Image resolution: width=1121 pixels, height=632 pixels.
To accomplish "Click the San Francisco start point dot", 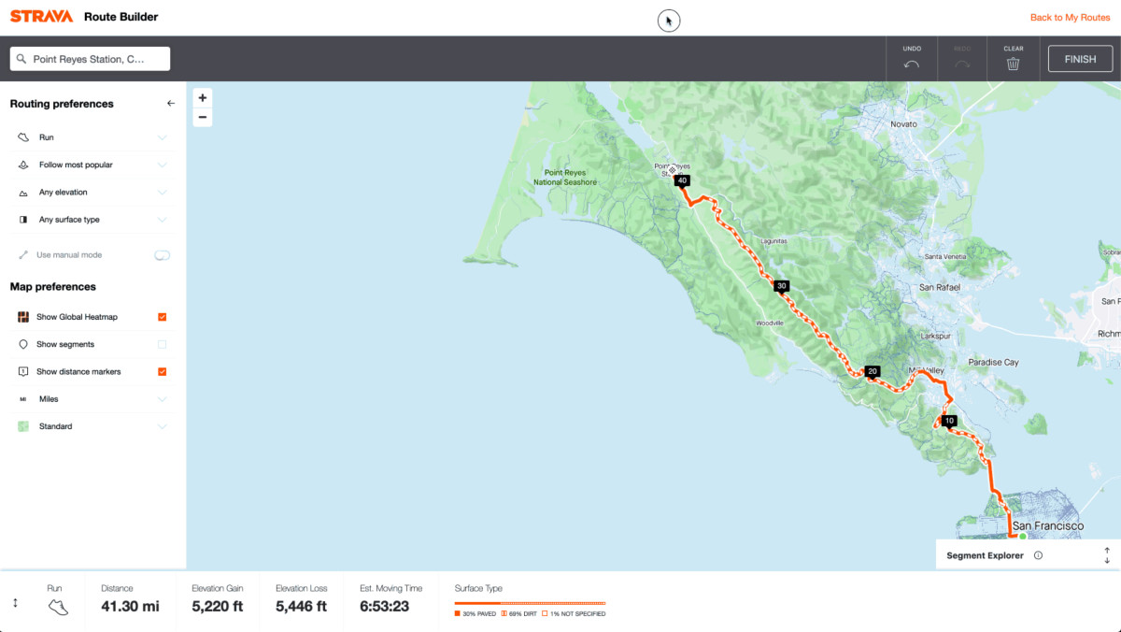I will (1023, 537).
